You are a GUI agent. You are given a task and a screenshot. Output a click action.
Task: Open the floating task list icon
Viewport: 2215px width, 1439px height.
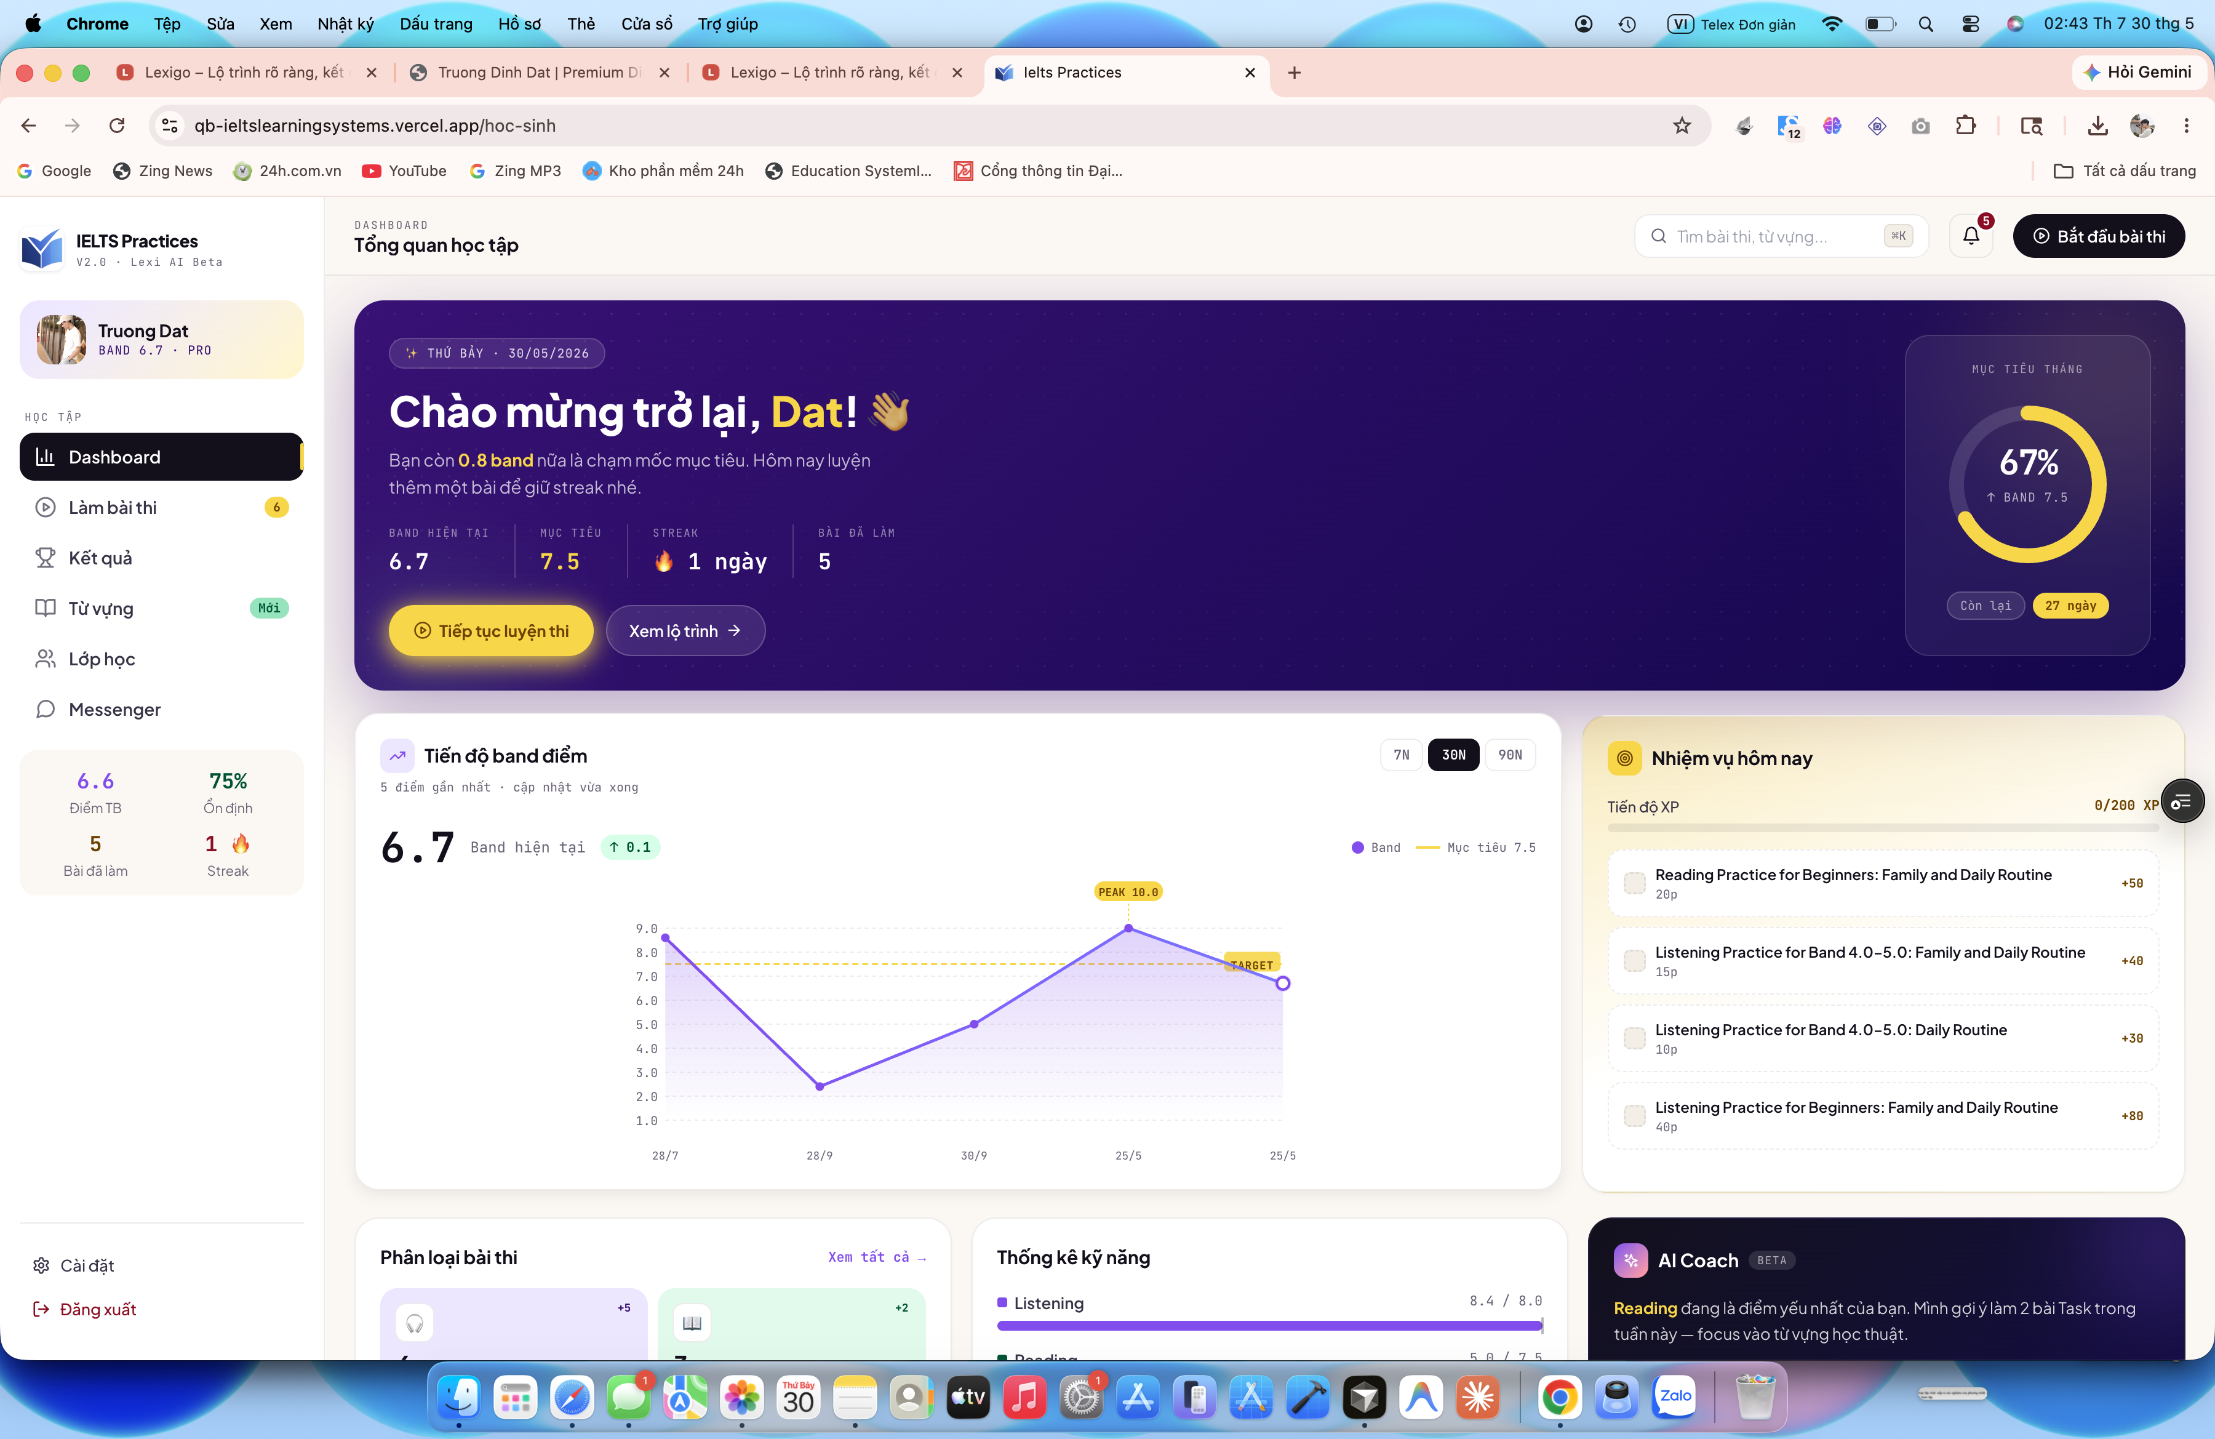(2182, 801)
